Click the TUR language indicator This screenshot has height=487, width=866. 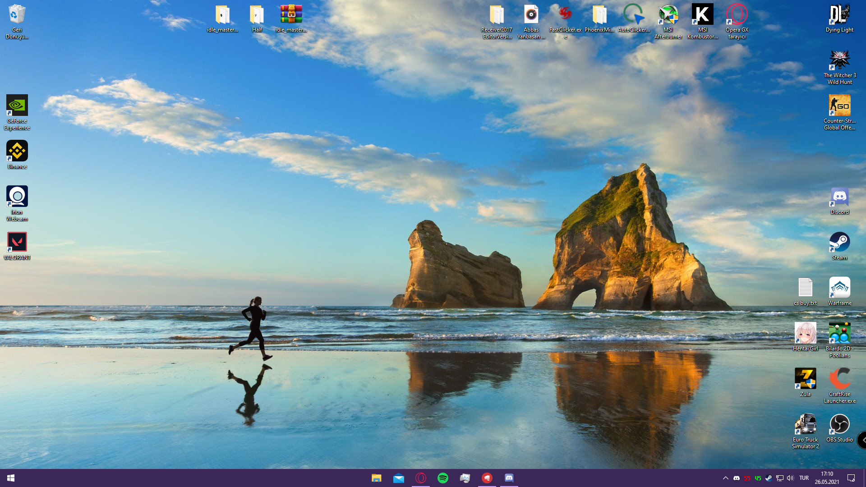(804, 478)
